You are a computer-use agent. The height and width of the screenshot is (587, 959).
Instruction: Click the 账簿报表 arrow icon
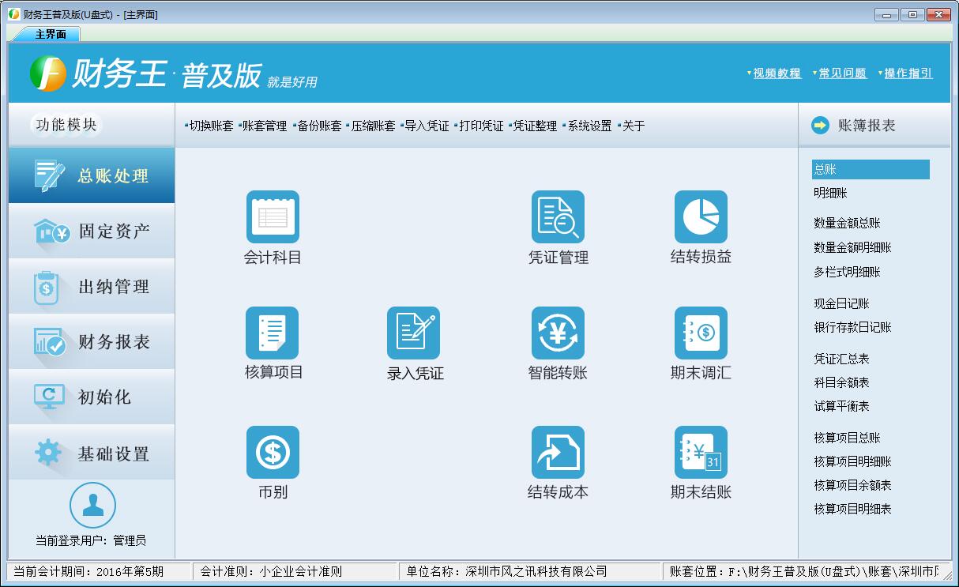[x=821, y=125]
